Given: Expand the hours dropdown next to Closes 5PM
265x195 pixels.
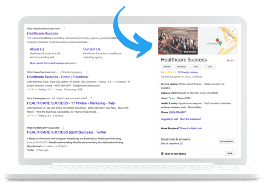Looking at the screenshot, I should [x=192, y=98].
